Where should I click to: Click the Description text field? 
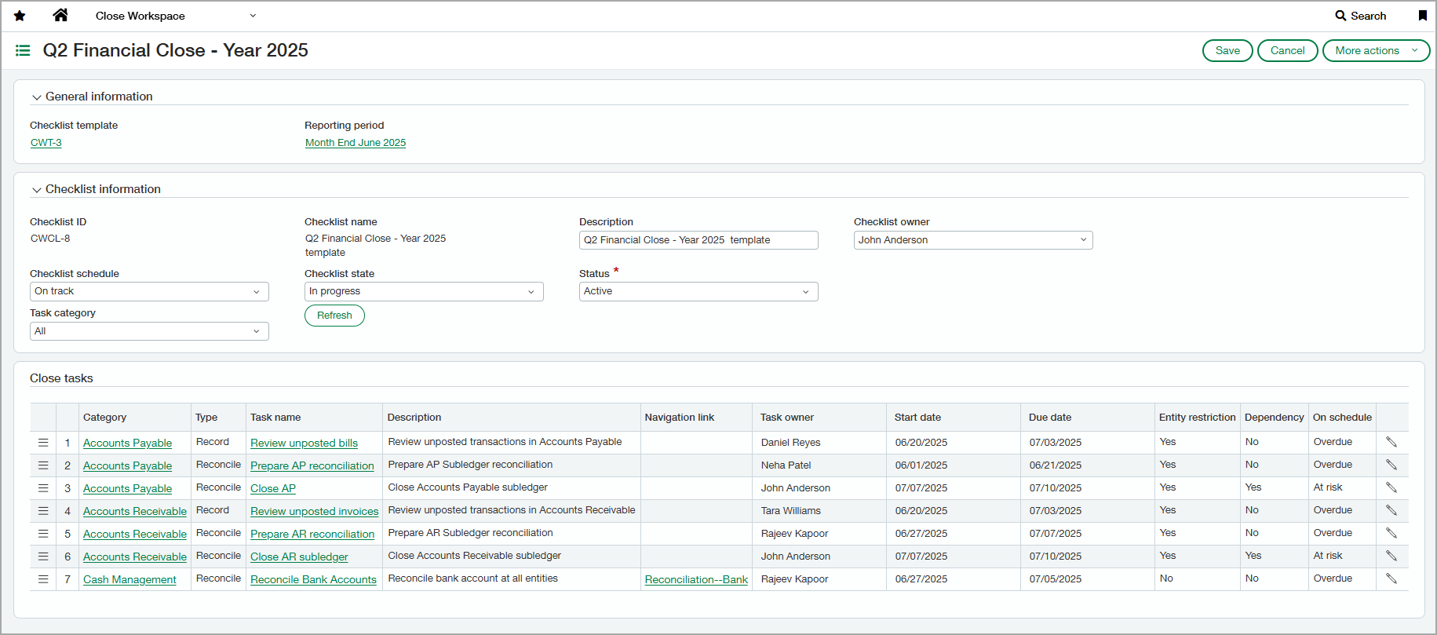698,240
